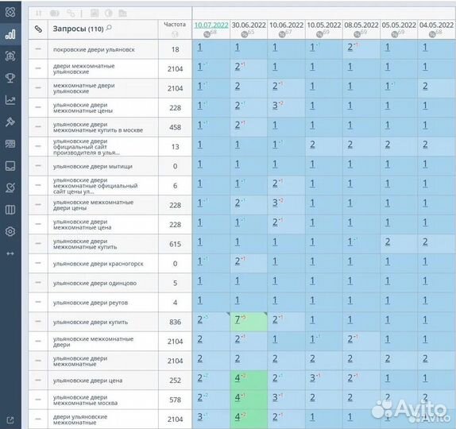Open the growth line-chart sidebar icon

[10, 100]
